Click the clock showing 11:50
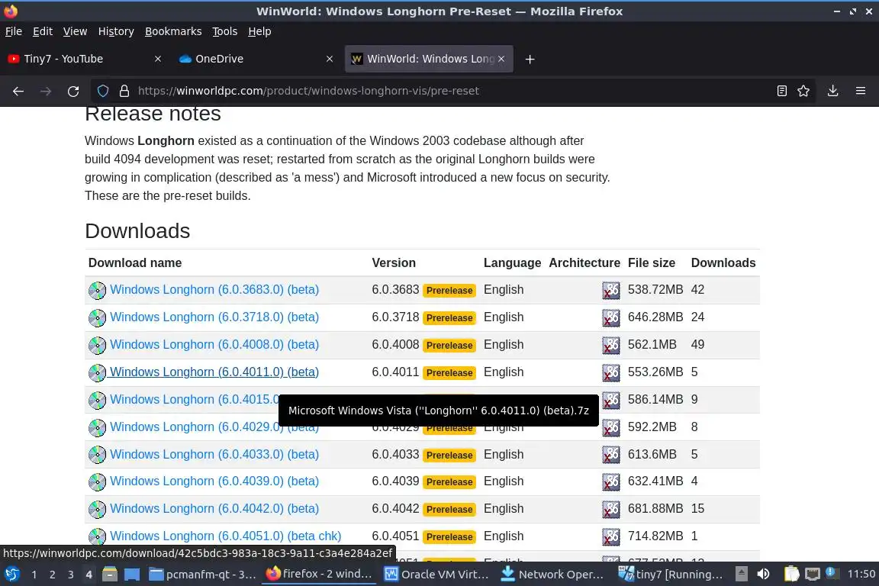 (861, 574)
